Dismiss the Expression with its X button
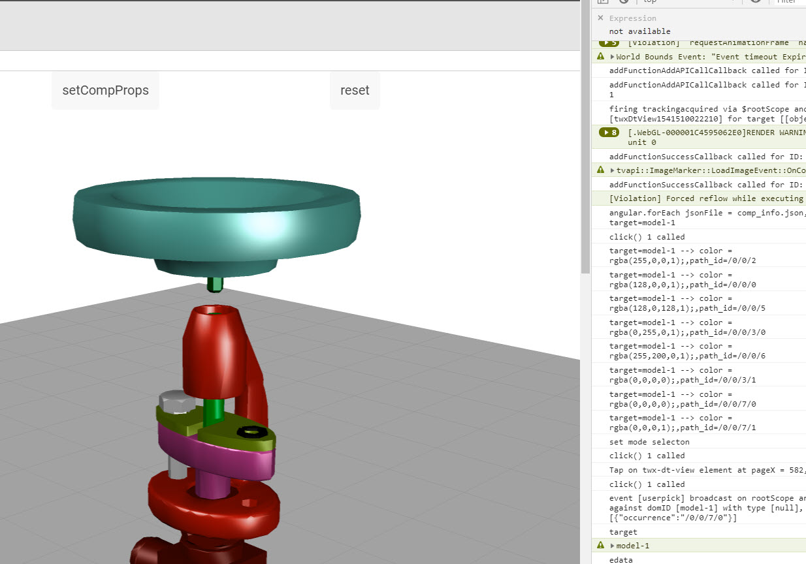Screen dimensions: 806x564 click(x=600, y=18)
